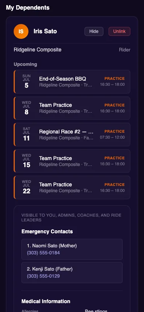Viewport: 144px width, 312px height.
Task: Open Team Practice on Wed Jul 8
Action: point(72,108)
